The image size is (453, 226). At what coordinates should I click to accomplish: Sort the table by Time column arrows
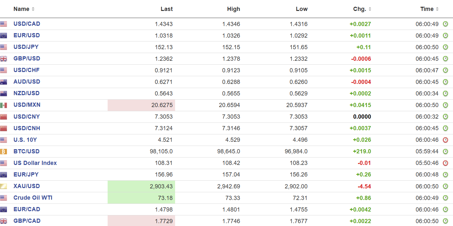click(437, 9)
